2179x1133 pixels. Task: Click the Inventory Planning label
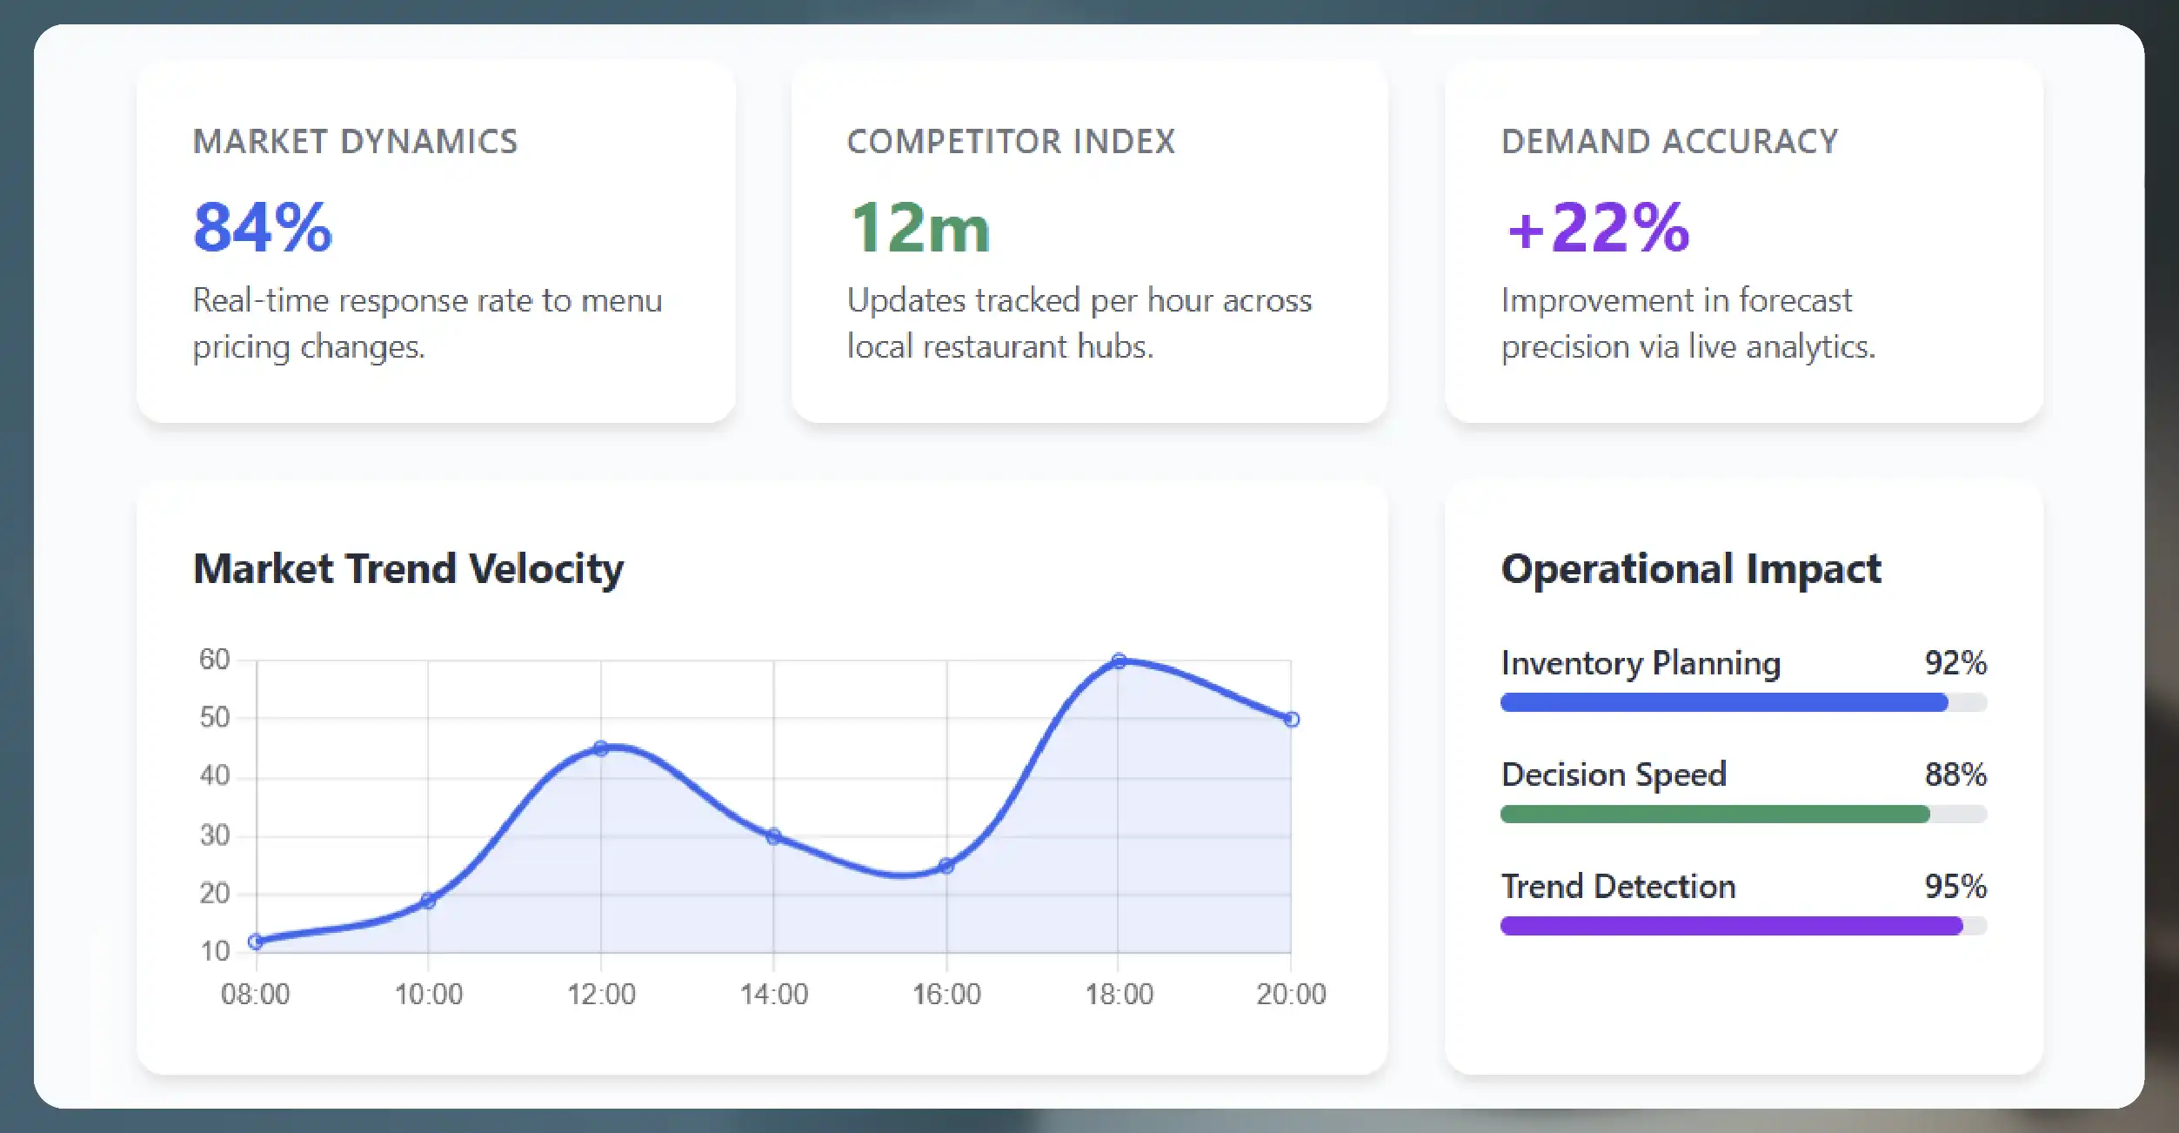pos(1641,663)
